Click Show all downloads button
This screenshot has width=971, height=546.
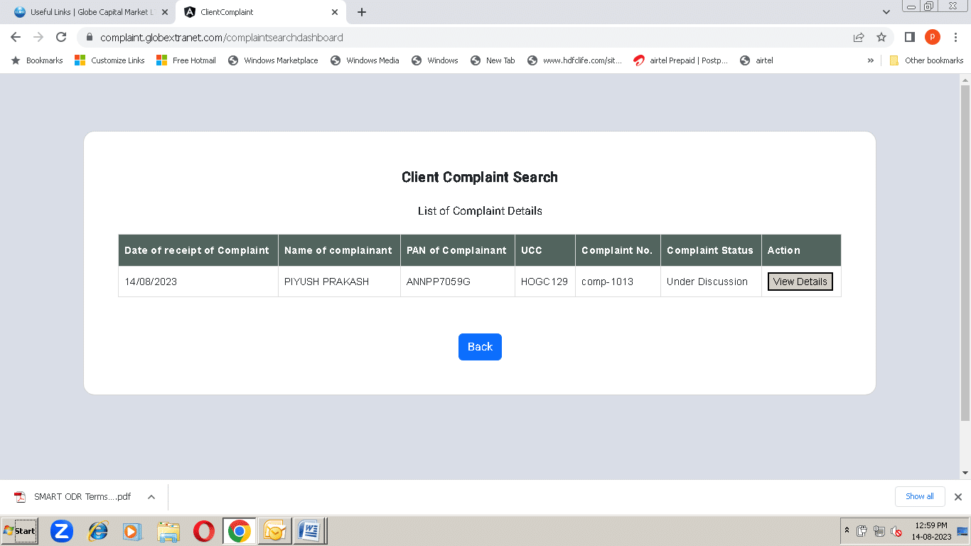tap(919, 496)
